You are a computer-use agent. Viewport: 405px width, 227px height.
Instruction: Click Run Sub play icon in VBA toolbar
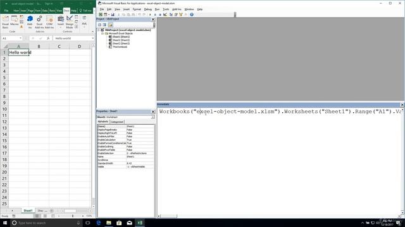click(x=150, y=15)
